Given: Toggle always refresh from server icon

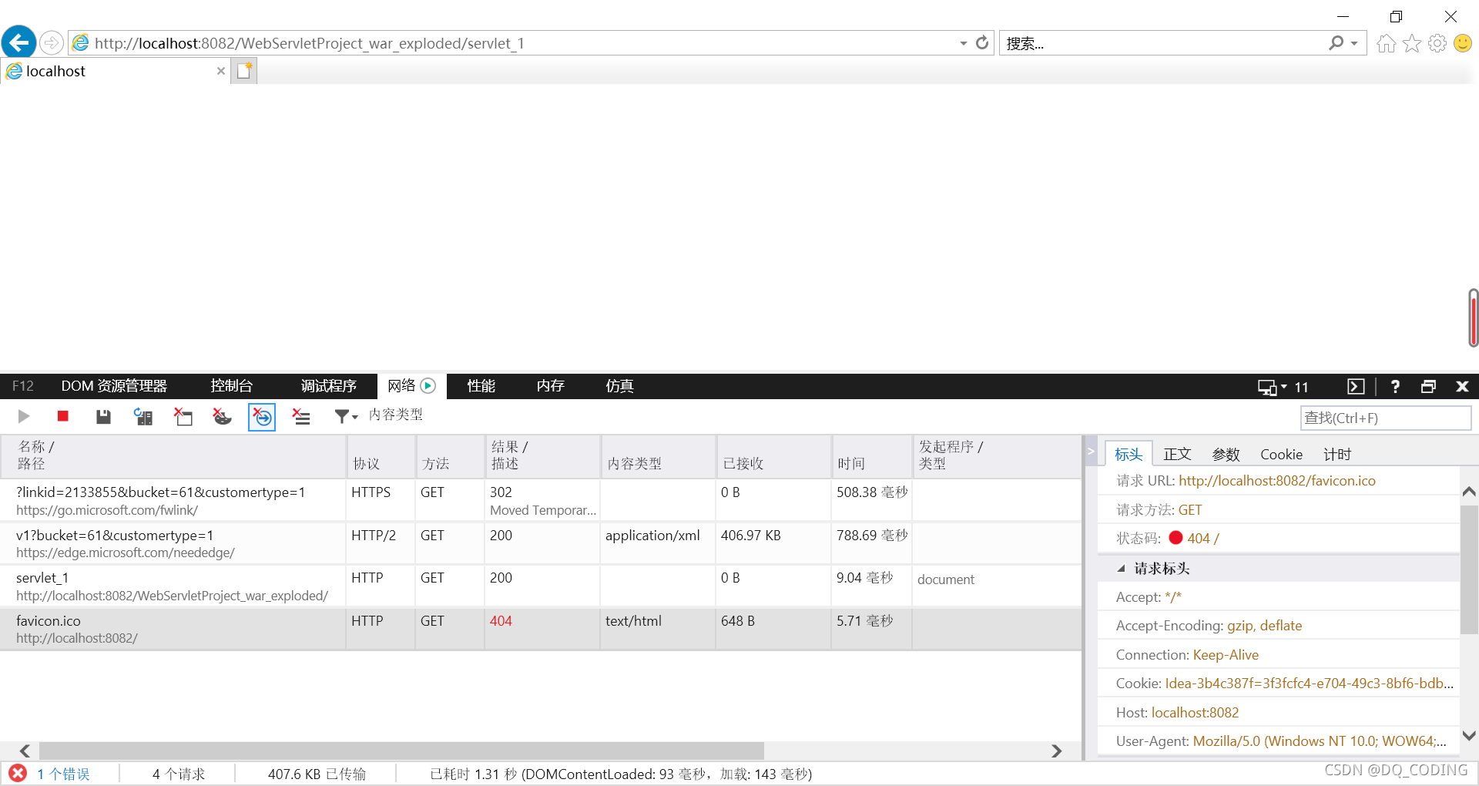Looking at the screenshot, I should 143,417.
